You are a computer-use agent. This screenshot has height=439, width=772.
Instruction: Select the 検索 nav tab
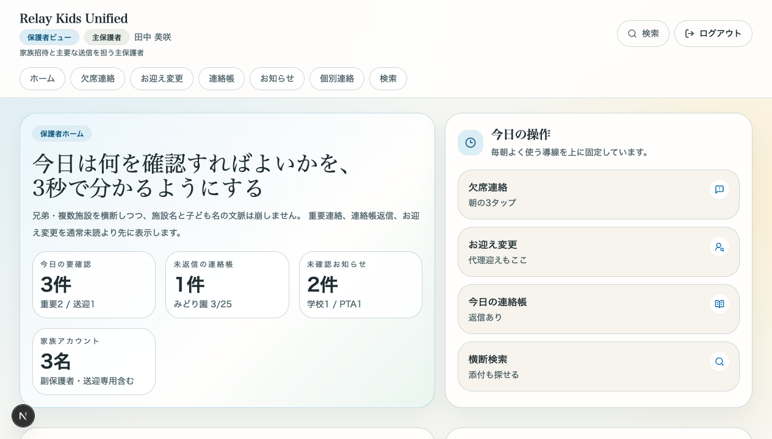coord(388,79)
